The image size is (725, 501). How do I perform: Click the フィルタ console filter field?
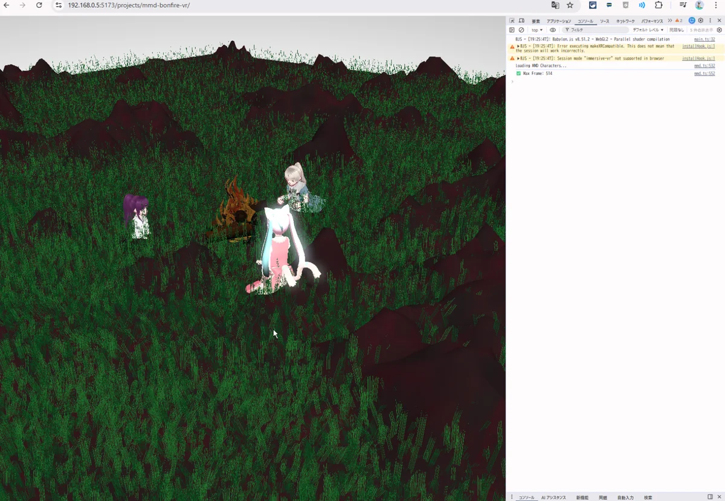598,30
